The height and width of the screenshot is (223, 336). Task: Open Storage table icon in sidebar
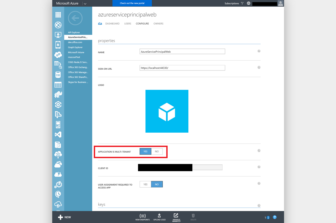tap(58, 85)
